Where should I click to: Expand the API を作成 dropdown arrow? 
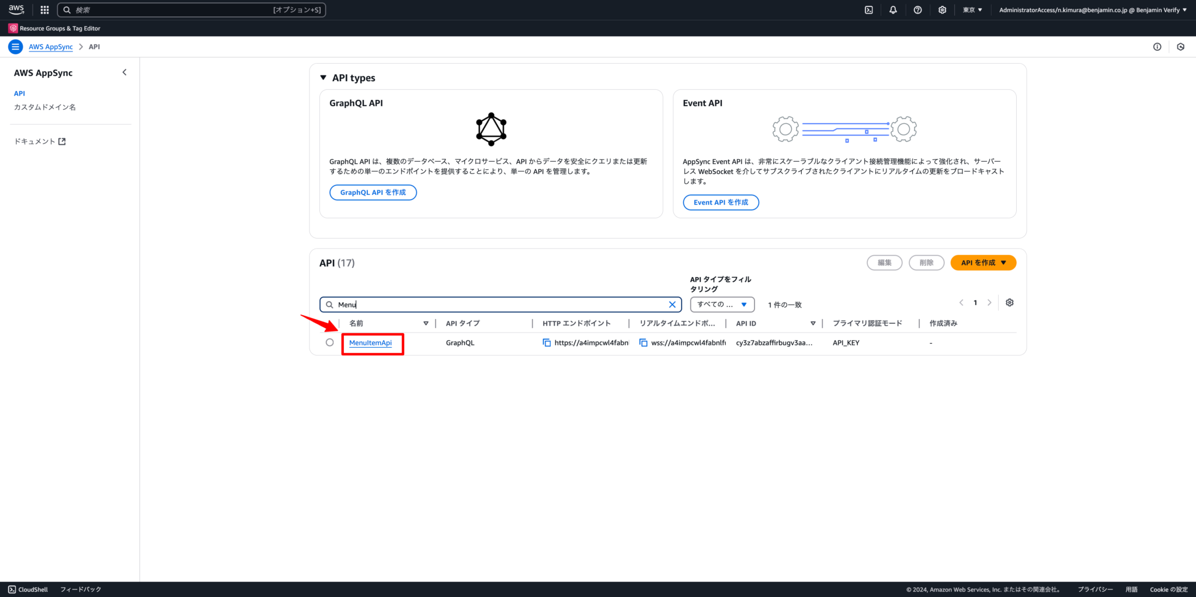[x=1003, y=263]
